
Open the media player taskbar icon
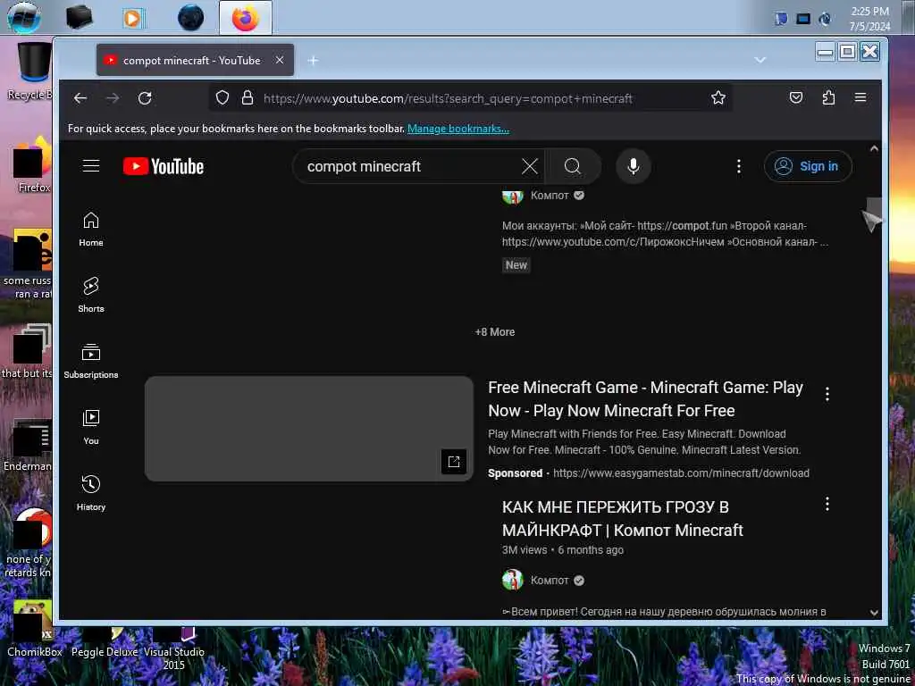pos(133,18)
